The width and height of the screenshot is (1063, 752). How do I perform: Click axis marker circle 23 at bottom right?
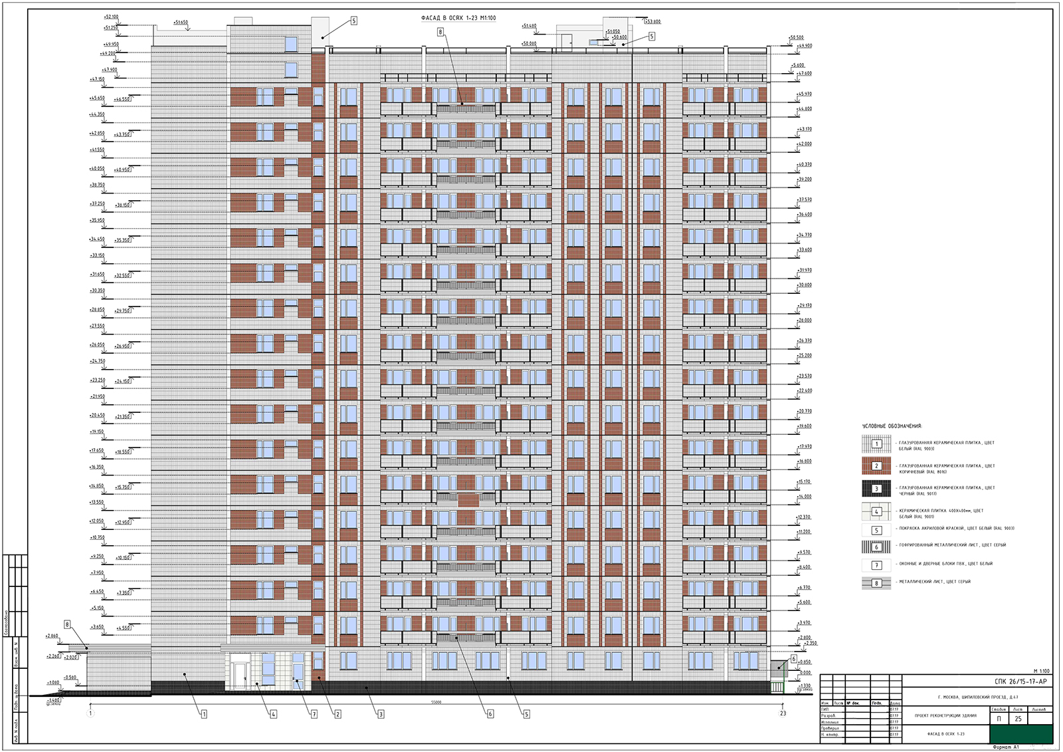pyautogui.click(x=783, y=713)
